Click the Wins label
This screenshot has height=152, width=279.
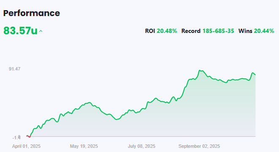pos(245,31)
